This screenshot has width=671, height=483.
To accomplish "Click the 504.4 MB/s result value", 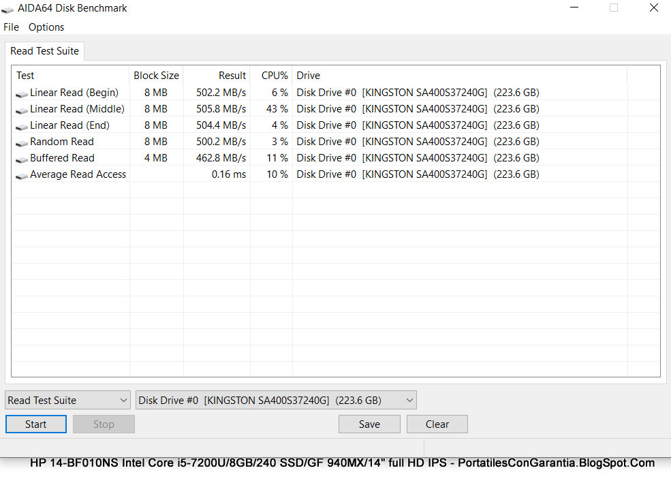I will [x=221, y=125].
